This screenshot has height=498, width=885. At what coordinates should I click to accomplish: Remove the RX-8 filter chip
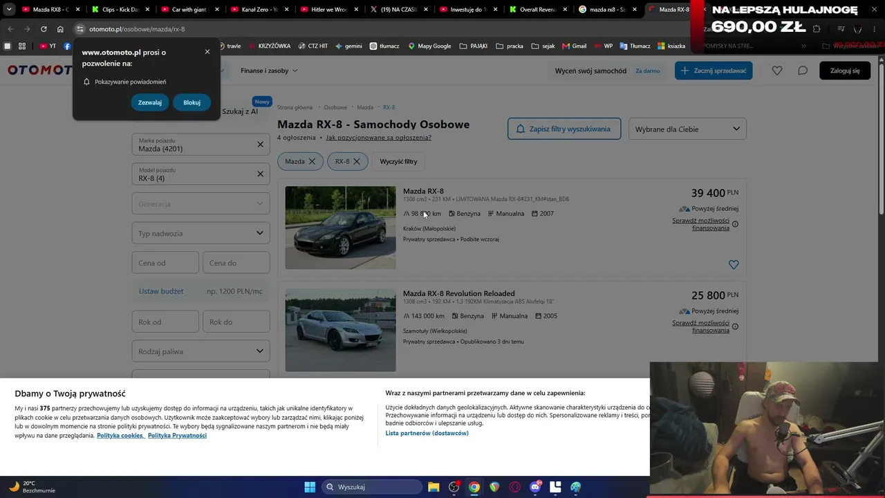pos(357,161)
